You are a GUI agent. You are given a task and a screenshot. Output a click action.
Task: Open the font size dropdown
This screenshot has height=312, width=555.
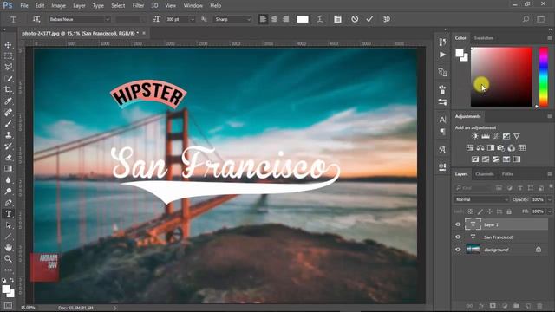coord(193,19)
